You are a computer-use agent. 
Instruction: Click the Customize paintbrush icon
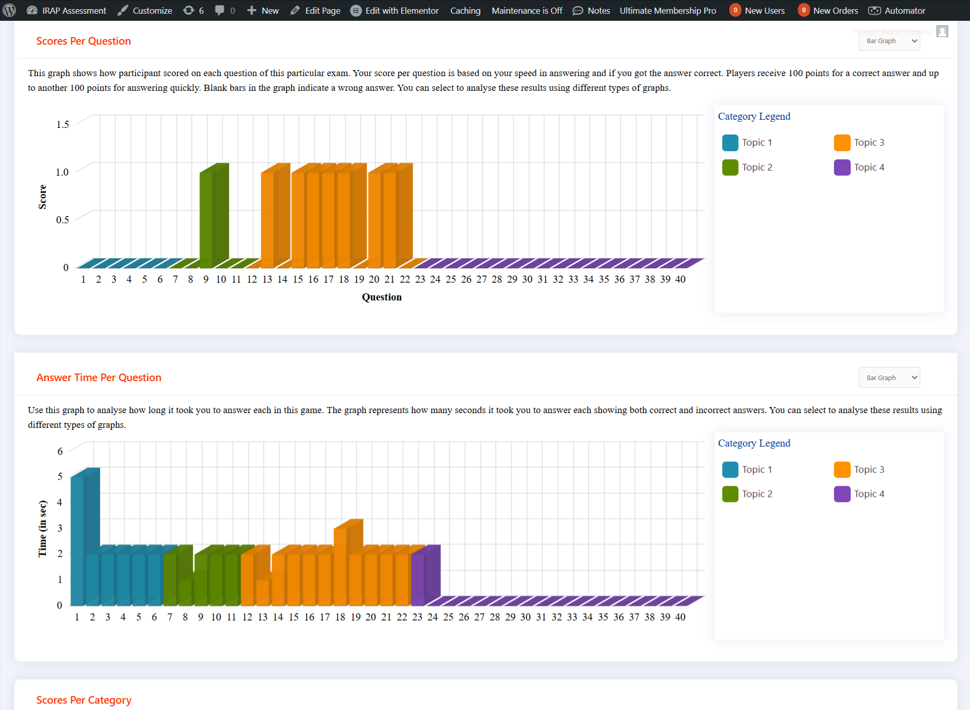click(122, 10)
